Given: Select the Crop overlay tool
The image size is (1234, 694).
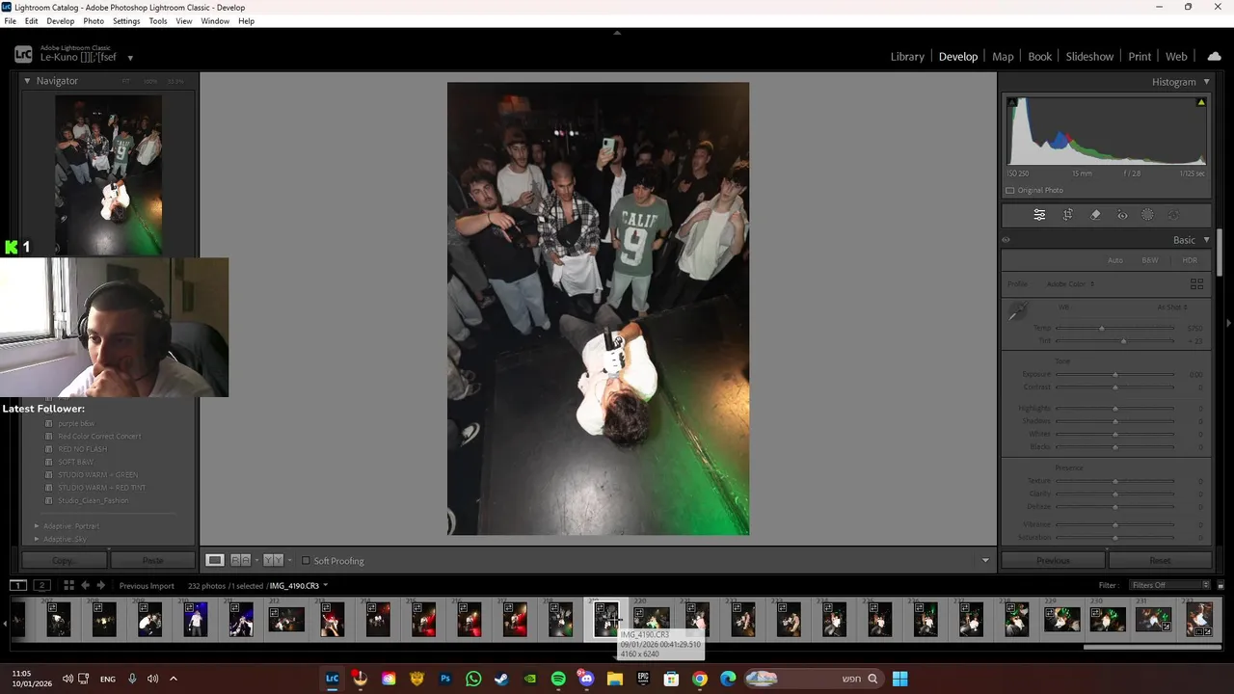Looking at the screenshot, I should (1068, 215).
